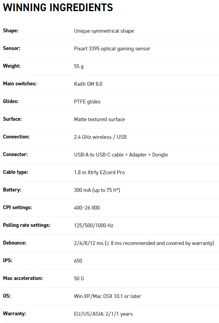Viewport: 219px width, 323px height.
Task: Select the Pixart 3395 optical gaming sensor value
Action: tap(112, 48)
